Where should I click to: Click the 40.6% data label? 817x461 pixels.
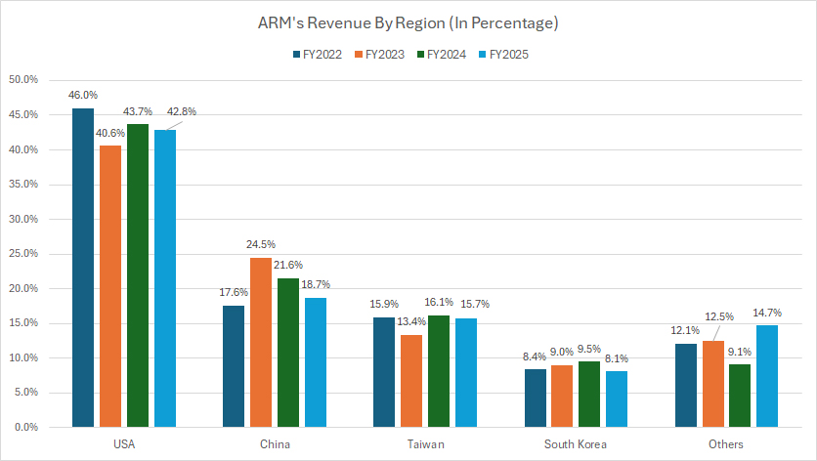110,134
